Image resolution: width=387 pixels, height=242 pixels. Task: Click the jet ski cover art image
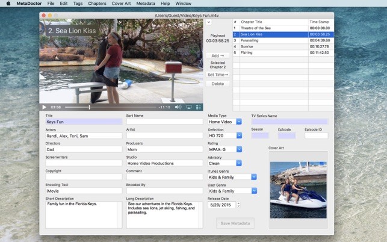point(298,190)
